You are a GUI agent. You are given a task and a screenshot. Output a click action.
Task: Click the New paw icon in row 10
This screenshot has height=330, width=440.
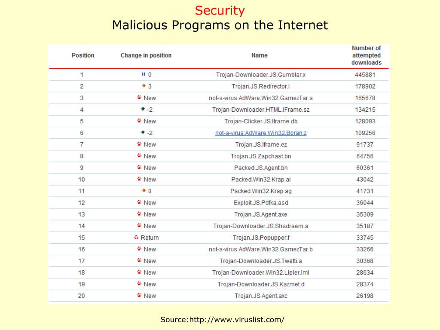(139, 179)
